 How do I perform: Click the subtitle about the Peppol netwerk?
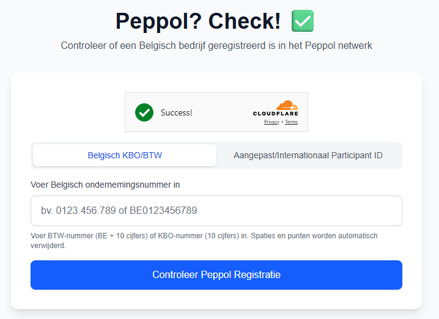point(216,46)
